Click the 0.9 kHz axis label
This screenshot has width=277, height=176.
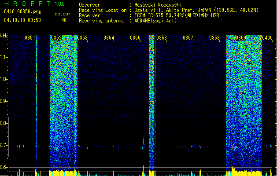click(x=4, y=101)
